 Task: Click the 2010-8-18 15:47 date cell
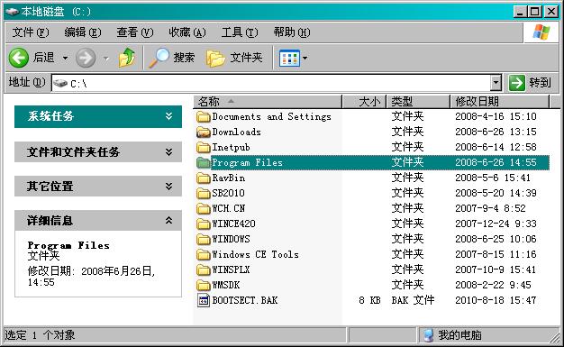496,300
